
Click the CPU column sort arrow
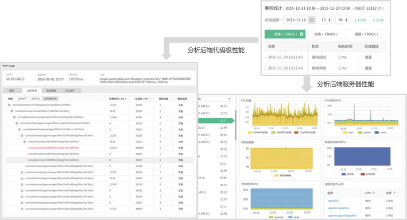(x=374, y=193)
